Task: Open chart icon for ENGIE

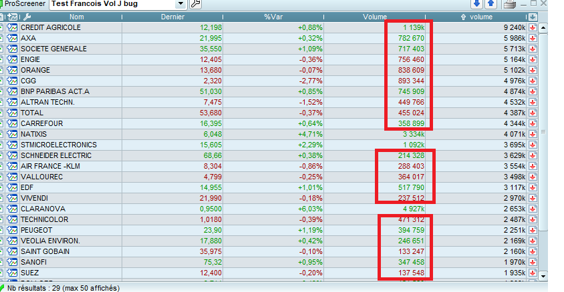Action: coord(12,59)
